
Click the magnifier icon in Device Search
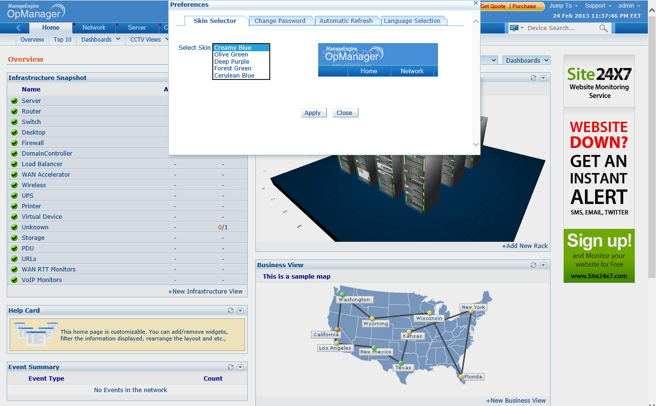click(604, 28)
